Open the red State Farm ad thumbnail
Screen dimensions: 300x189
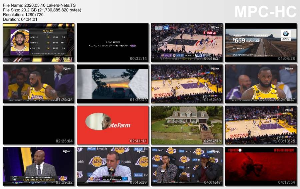click(x=113, y=125)
